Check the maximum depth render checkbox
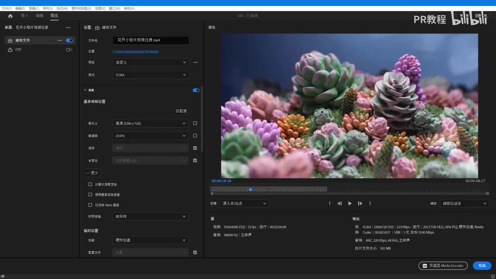The image size is (496, 279). click(90, 184)
